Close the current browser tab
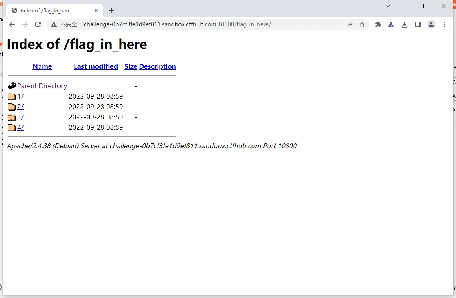The height and width of the screenshot is (298, 456). (96, 10)
